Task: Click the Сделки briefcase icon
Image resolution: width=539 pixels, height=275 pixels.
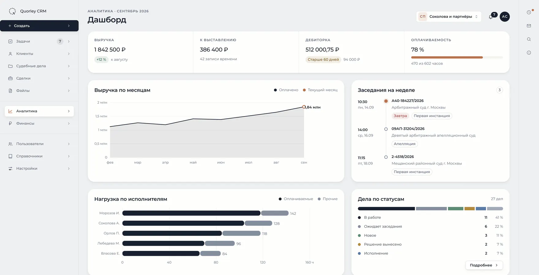Action: pos(10,78)
